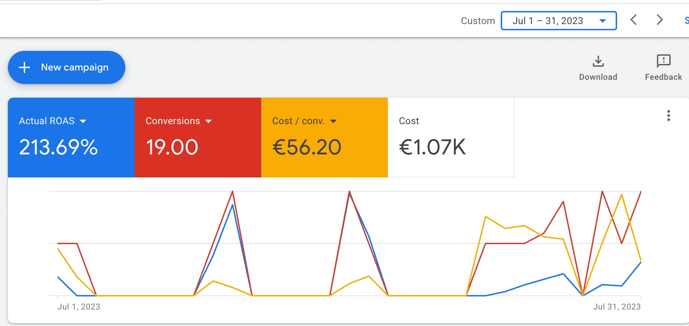Click the Custom date label
The image size is (689, 326).
pyautogui.click(x=478, y=21)
